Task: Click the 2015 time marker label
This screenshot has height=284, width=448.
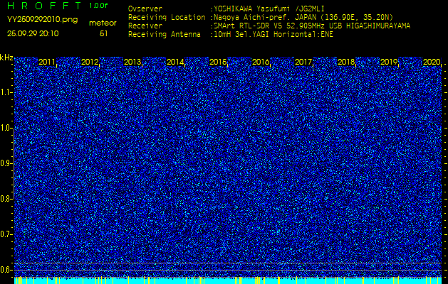Action: [218, 62]
